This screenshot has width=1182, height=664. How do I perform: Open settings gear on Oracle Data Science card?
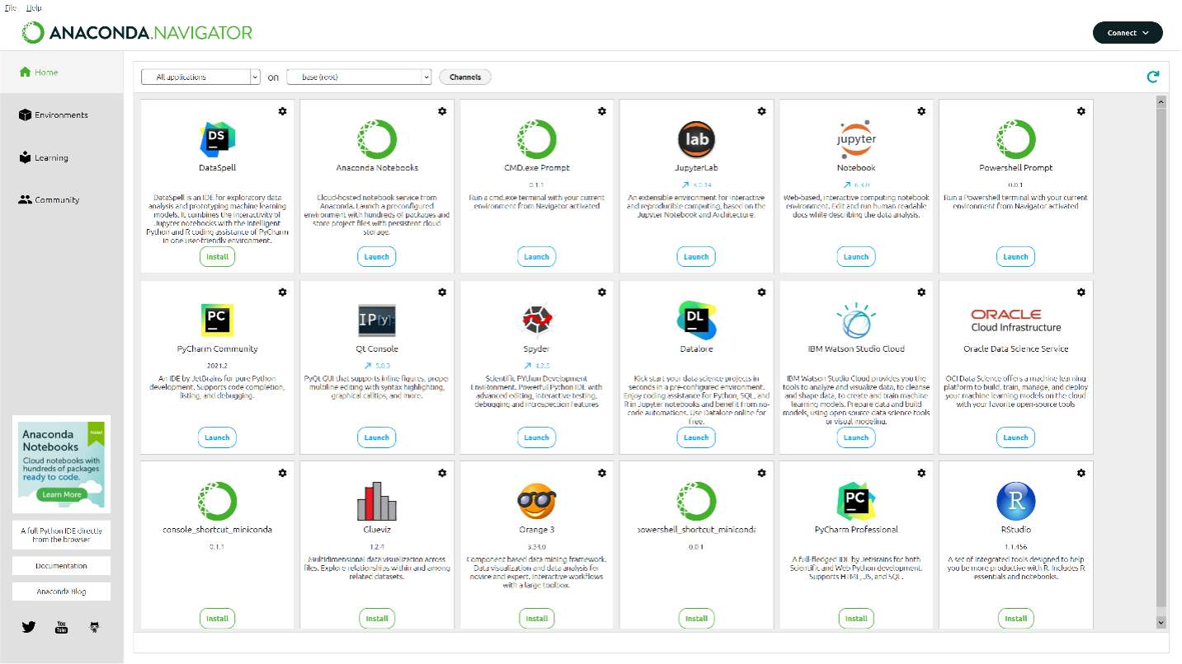pyautogui.click(x=1081, y=292)
